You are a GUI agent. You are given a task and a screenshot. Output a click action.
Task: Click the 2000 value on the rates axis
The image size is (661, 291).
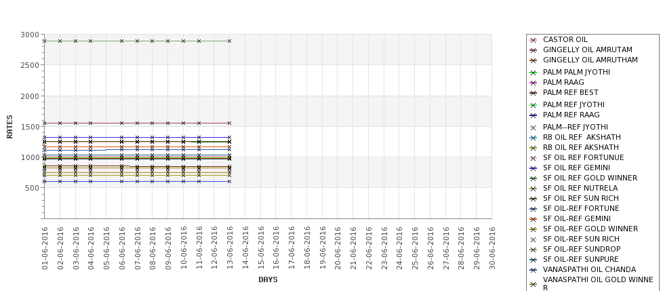pyautogui.click(x=30, y=96)
